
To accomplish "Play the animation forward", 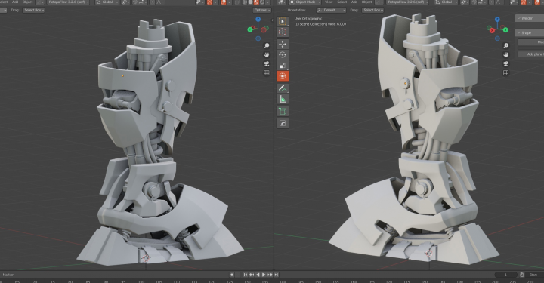I will (264, 275).
